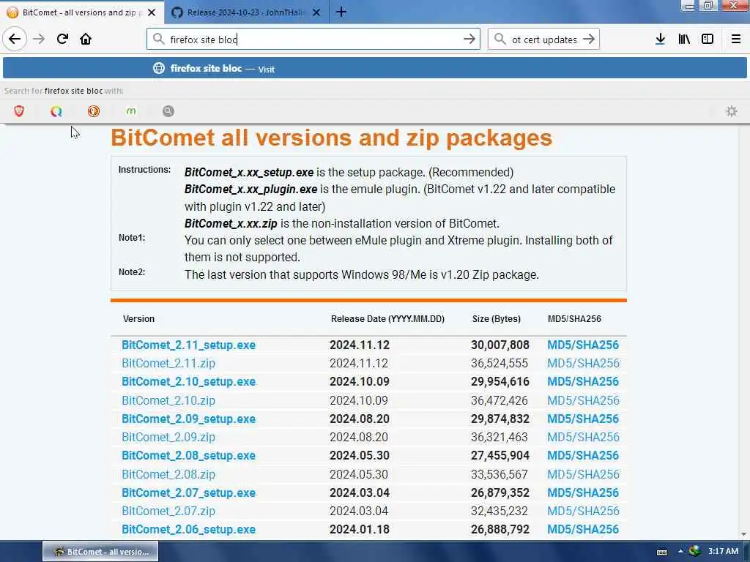
Task: Click size value 30,007,808
Action: [x=500, y=345]
